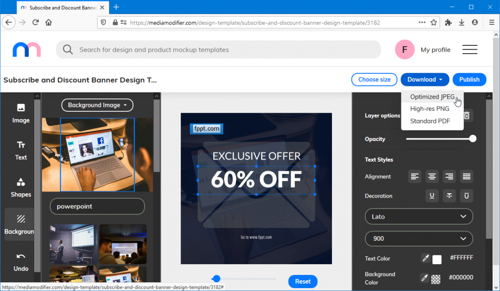Pick Text Color with the eyedropper icon

(424, 258)
